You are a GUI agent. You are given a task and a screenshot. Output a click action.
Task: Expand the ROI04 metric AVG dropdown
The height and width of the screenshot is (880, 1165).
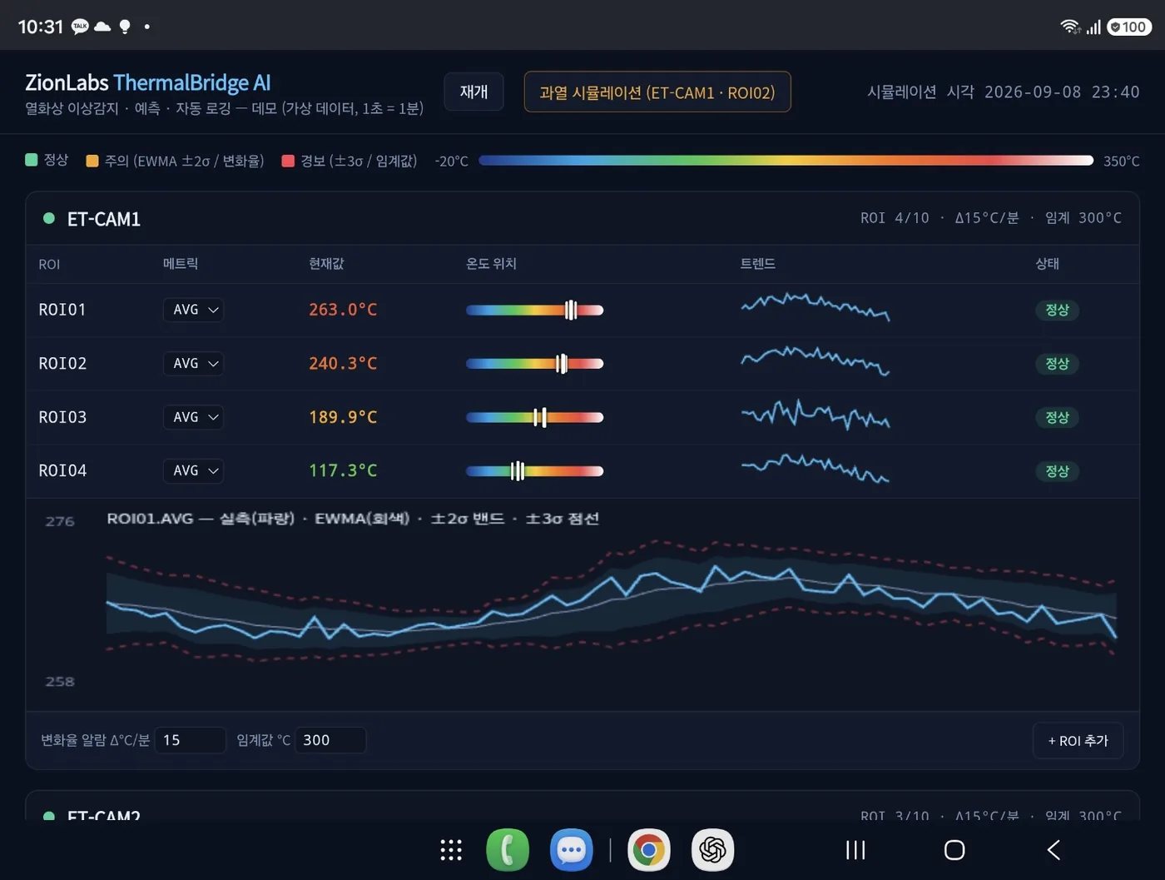click(x=193, y=471)
